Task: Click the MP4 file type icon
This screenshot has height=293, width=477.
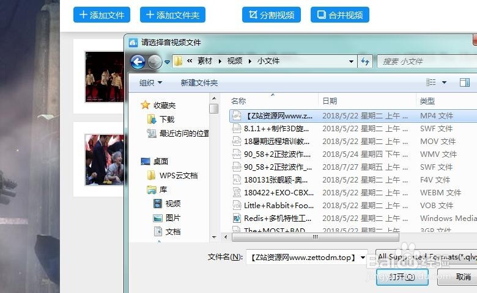Action: [x=237, y=116]
